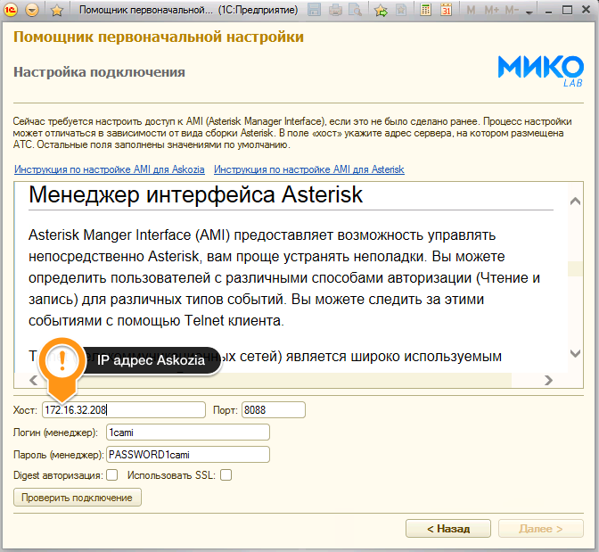Click the scroll up arrow of the help panel

[575, 201]
